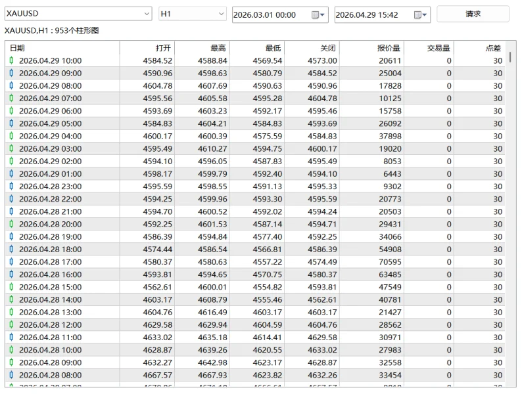Click candle icon for 2026.04.28 15:00
Image resolution: width=522 pixels, height=394 pixels.
tap(11, 287)
